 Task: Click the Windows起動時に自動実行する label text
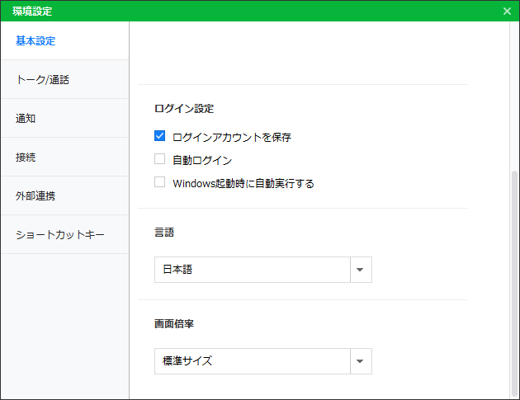pyautogui.click(x=243, y=184)
